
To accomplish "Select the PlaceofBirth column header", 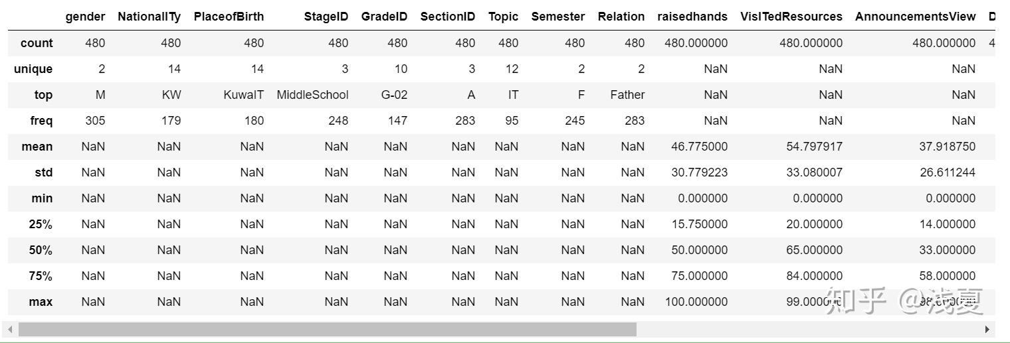I will (x=229, y=17).
